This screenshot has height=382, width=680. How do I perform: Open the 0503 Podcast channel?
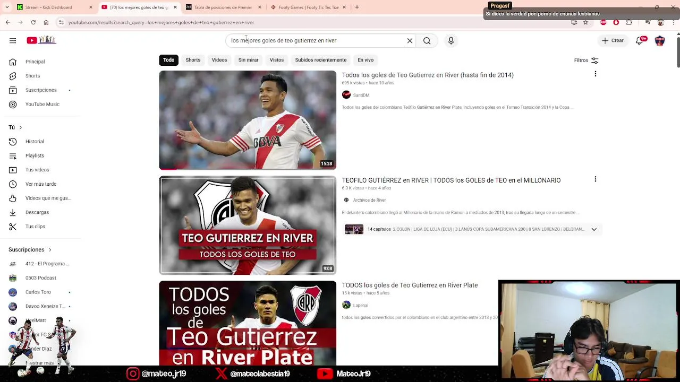40,278
